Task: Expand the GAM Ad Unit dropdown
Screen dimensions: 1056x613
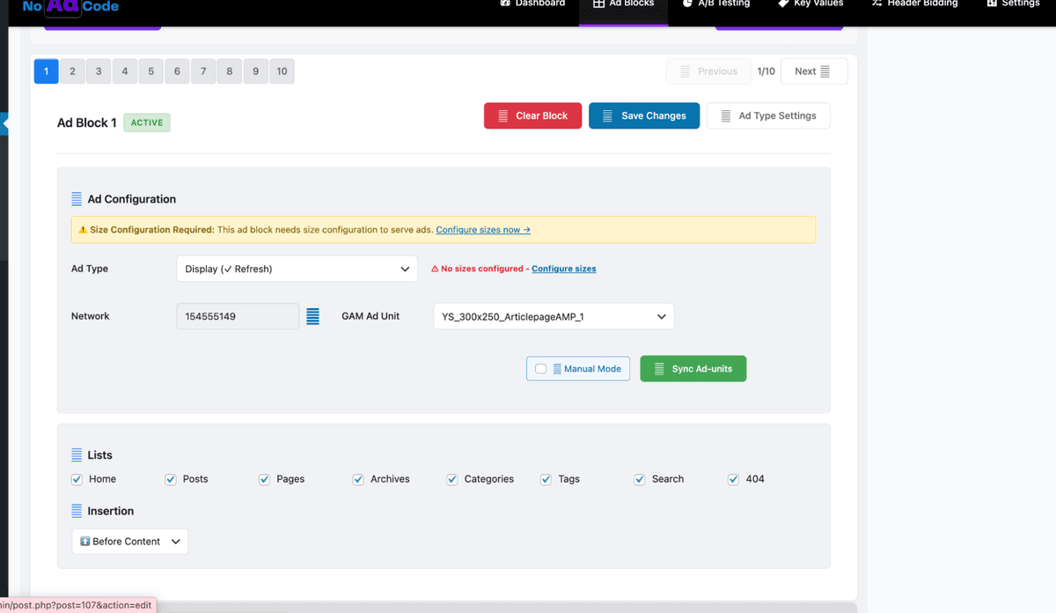Action: click(554, 315)
